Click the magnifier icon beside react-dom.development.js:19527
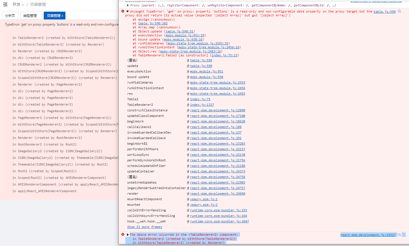 click(x=399, y=235)
